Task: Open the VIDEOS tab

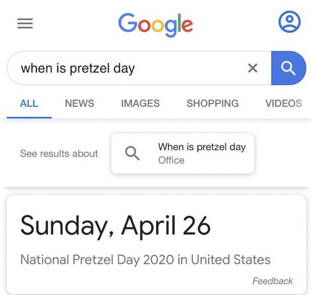Action: (284, 104)
